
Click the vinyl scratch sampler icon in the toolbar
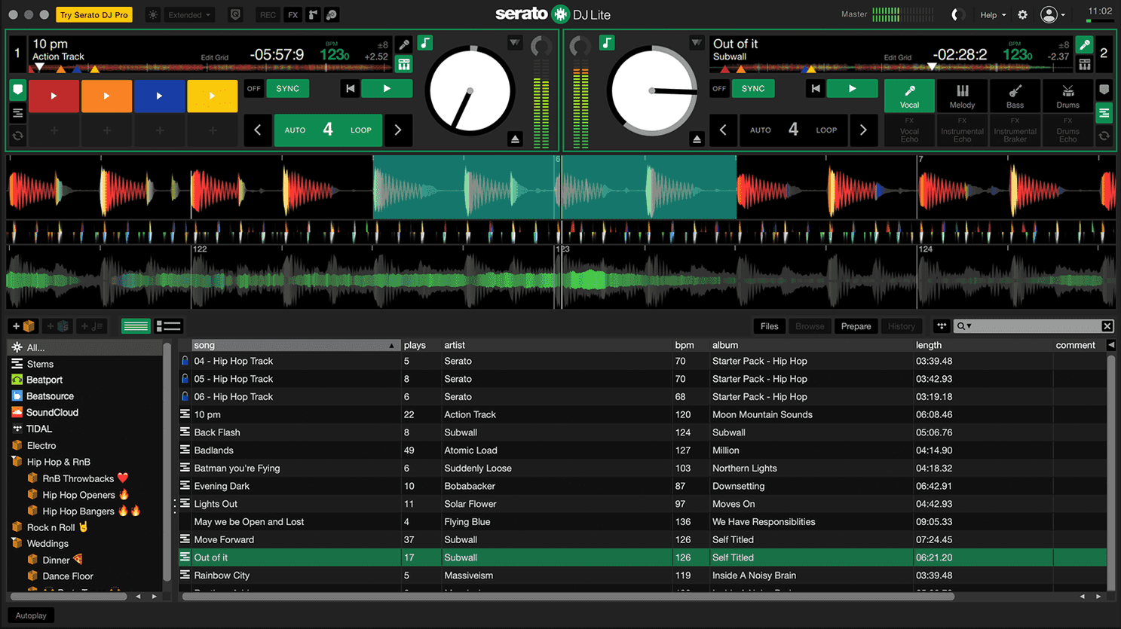[332, 14]
